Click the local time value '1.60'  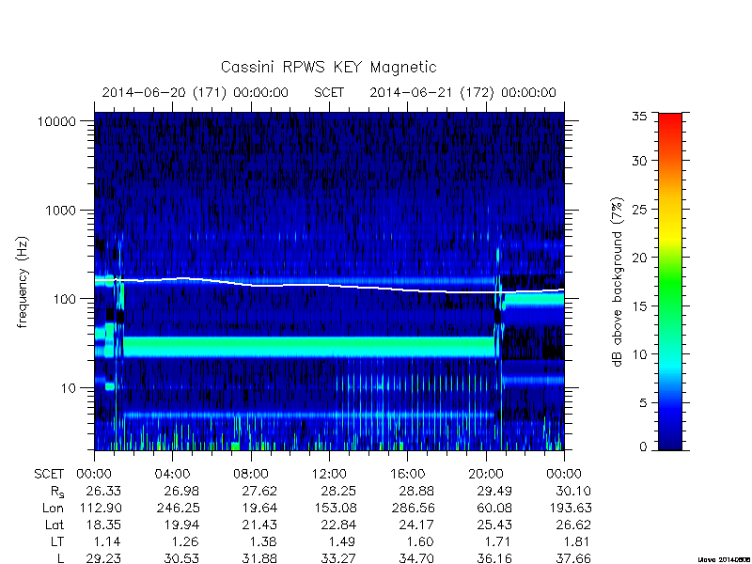[420, 541]
